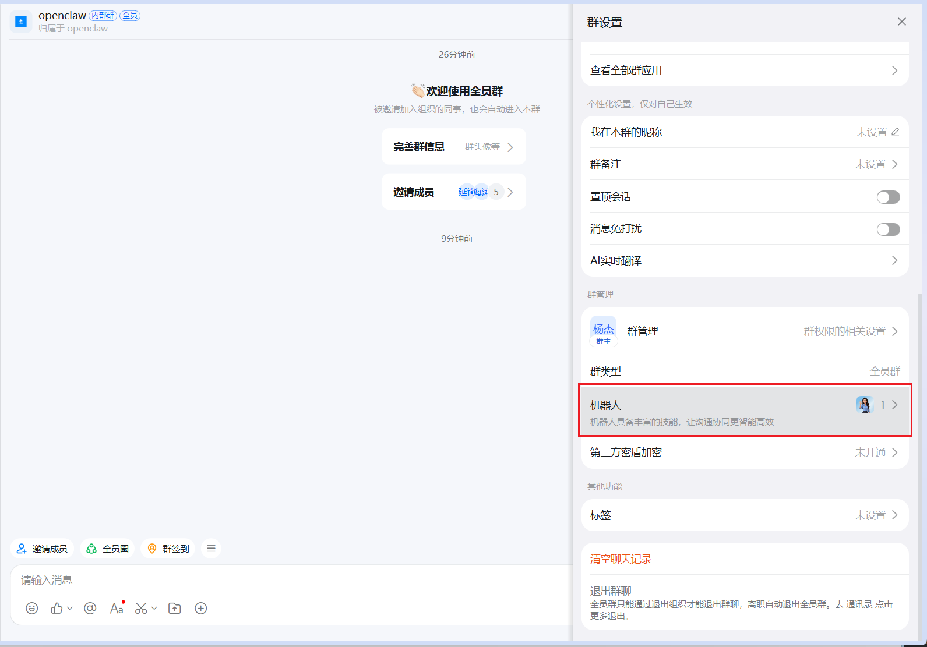
Task: Open the 机器人 settings row
Action: tap(745, 411)
